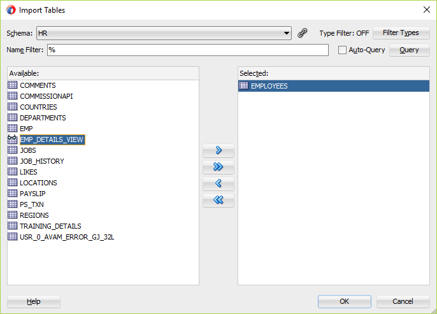Open the Schema HR dropdown

[164, 33]
